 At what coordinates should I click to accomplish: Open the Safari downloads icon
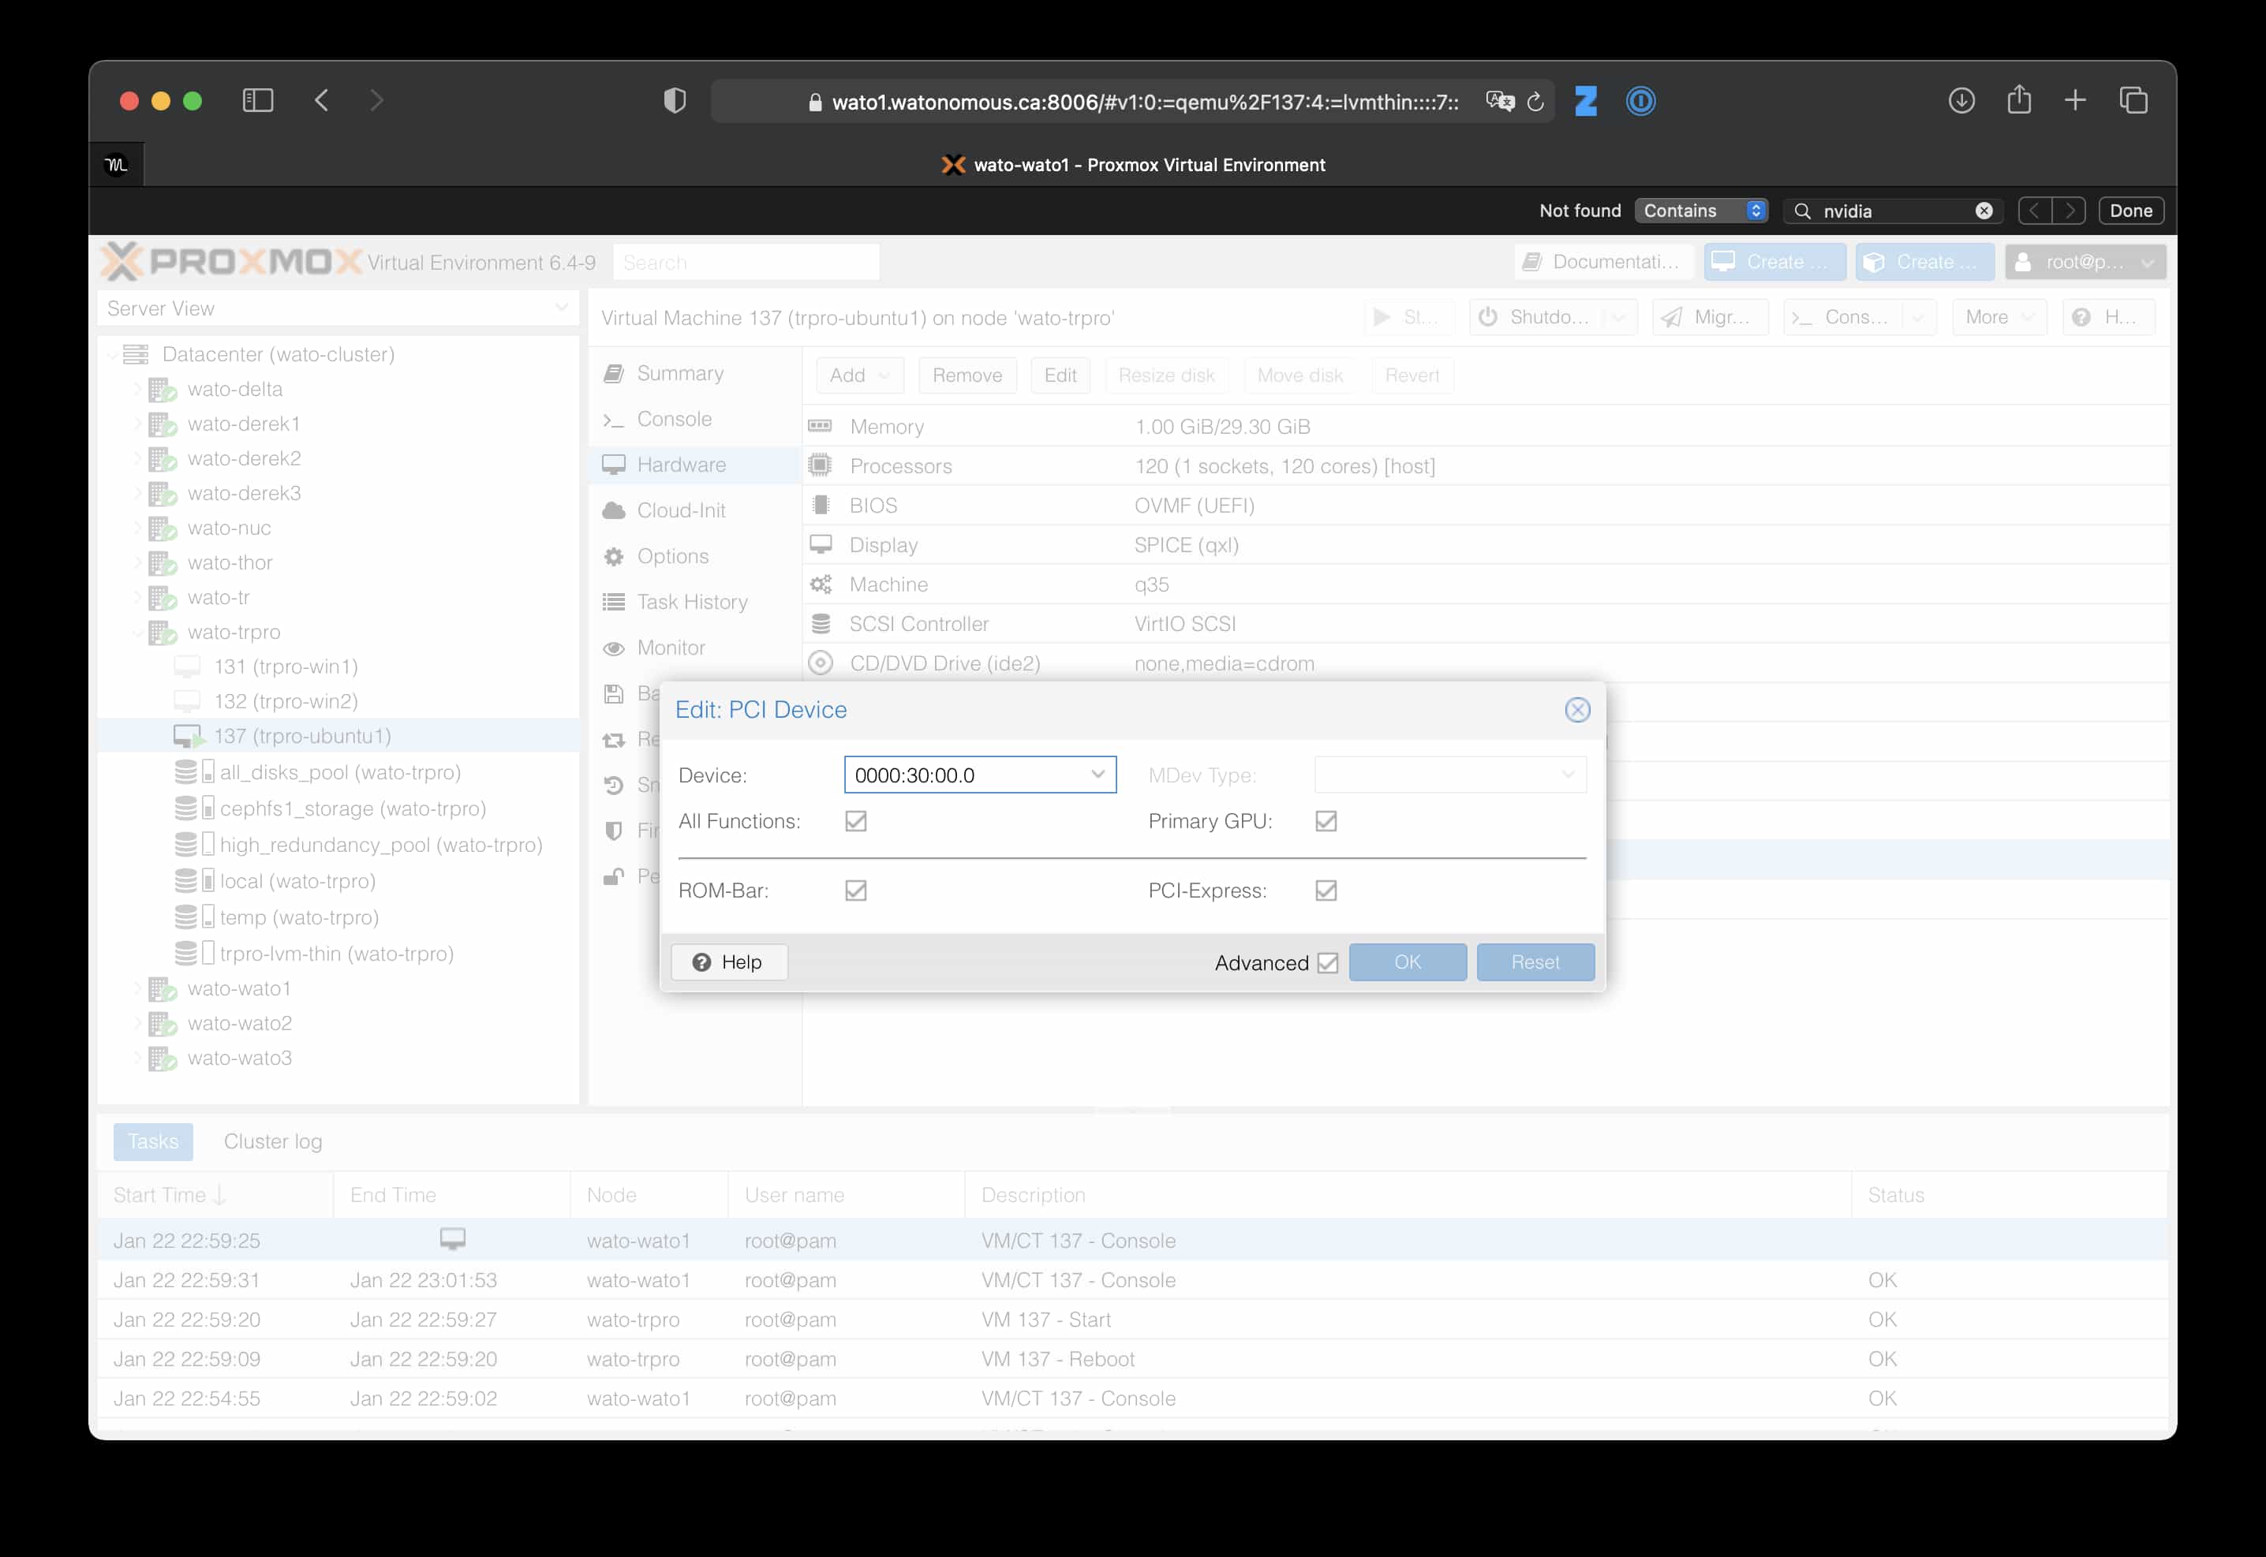pos(1961,100)
